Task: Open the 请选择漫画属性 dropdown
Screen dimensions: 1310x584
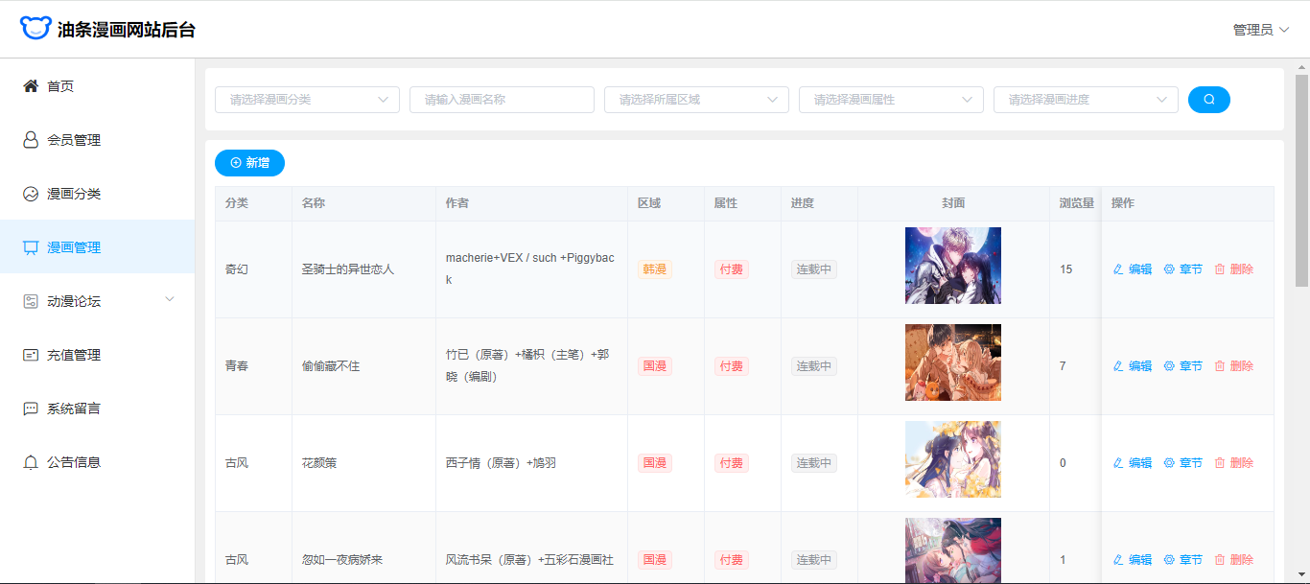Action: pos(891,100)
